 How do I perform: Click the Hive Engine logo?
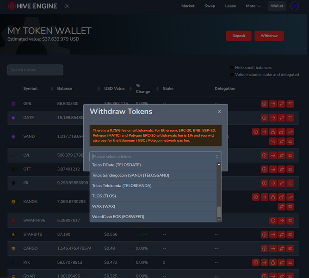(x=33, y=6)
